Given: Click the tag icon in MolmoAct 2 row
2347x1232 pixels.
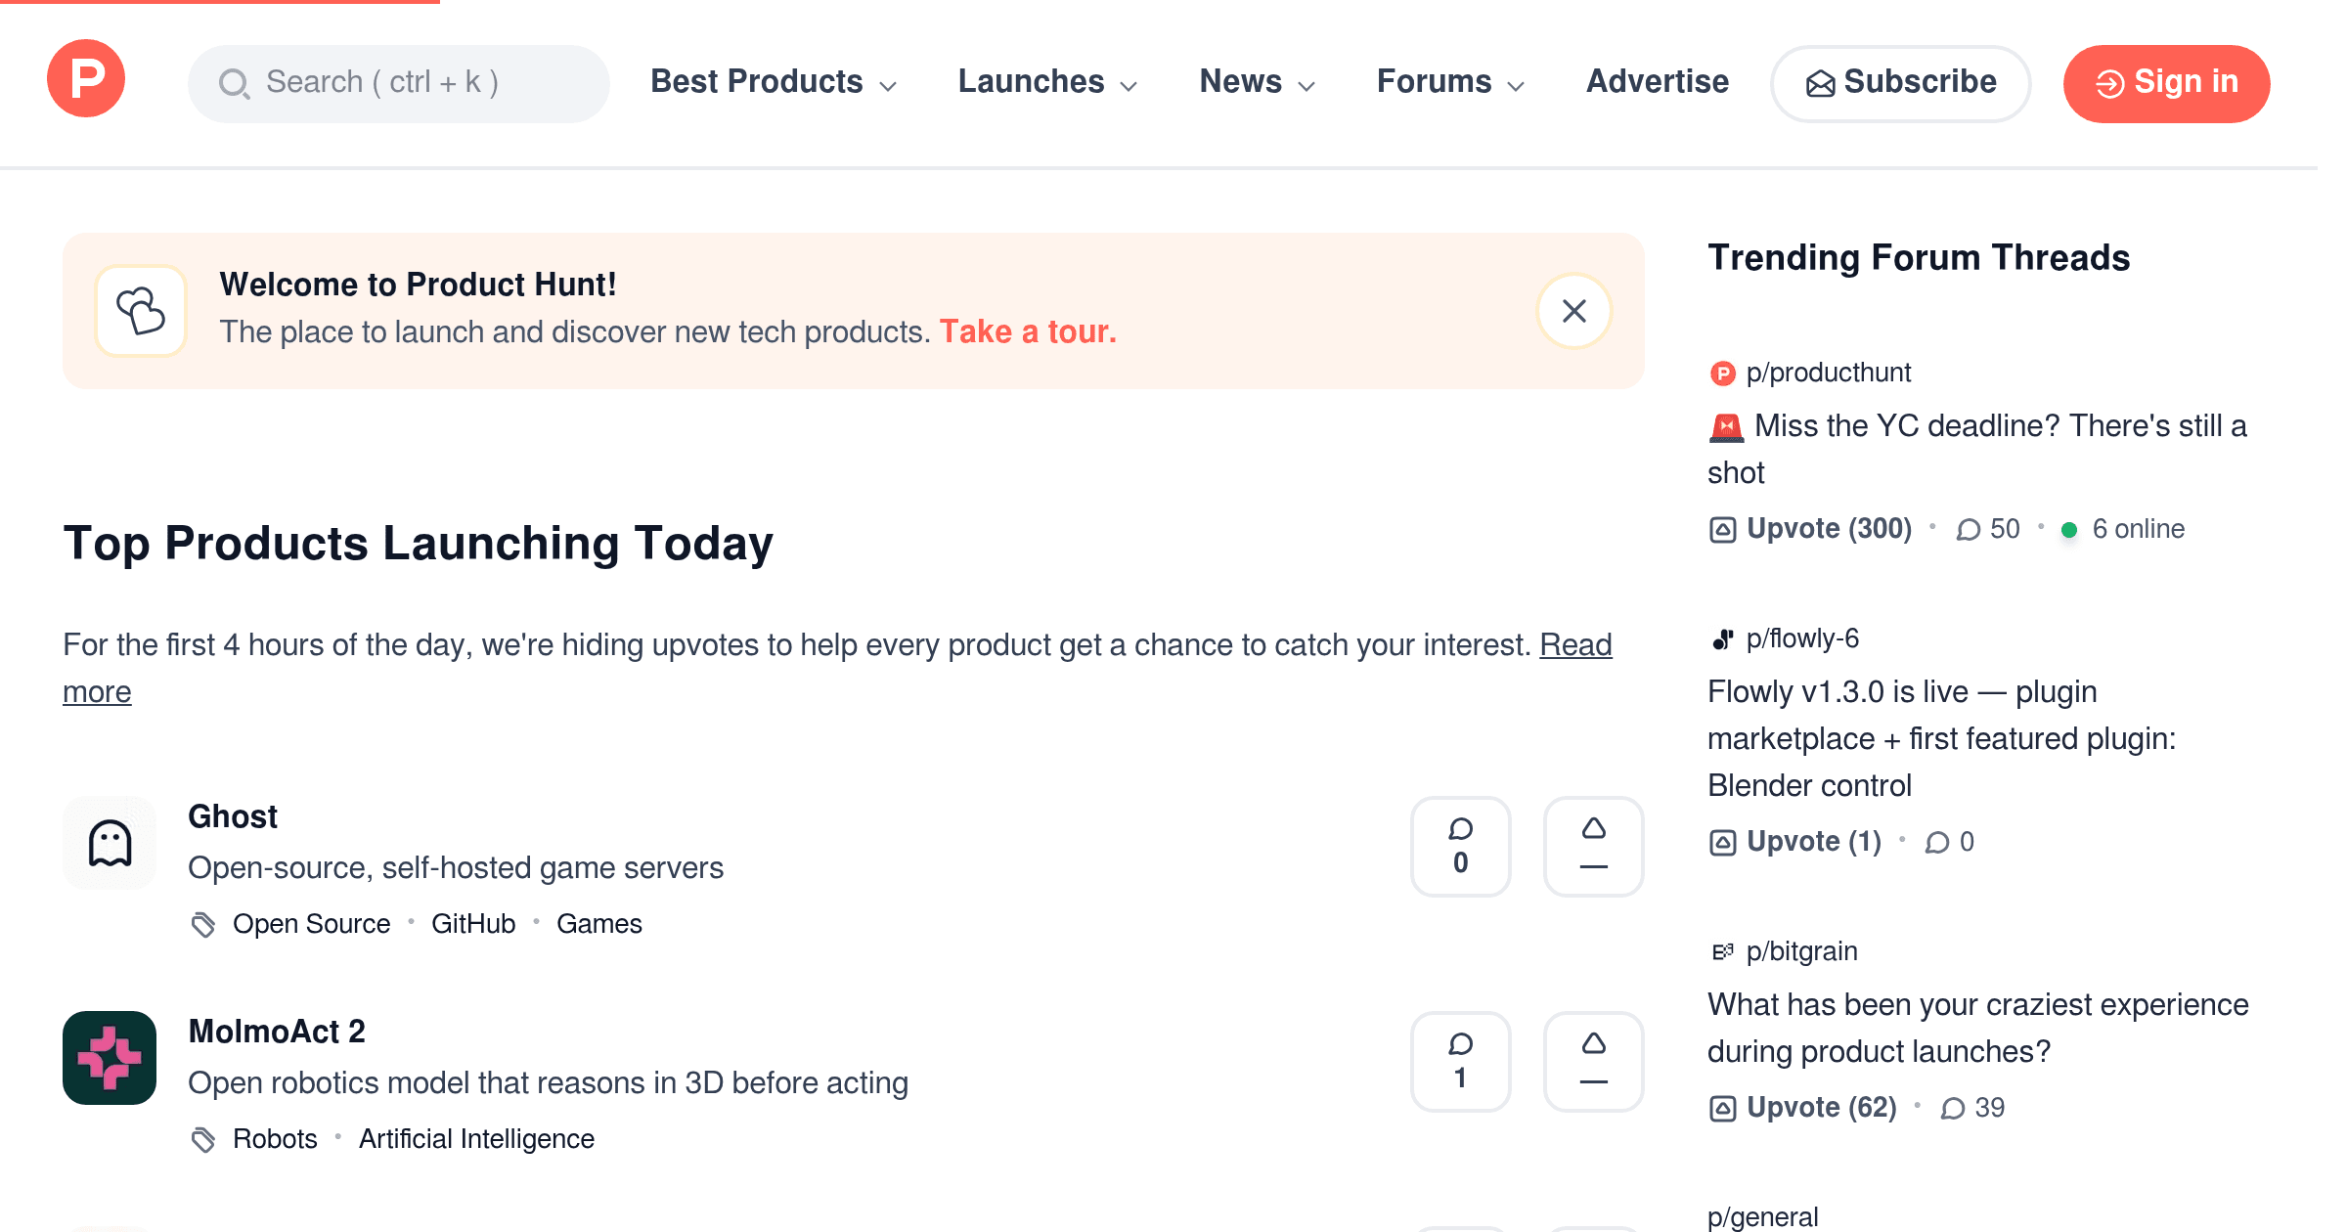Looking at the screenshot, I should 203,1139.
